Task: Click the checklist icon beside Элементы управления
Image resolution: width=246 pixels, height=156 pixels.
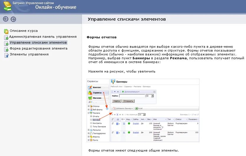Action: pos(6,55)
